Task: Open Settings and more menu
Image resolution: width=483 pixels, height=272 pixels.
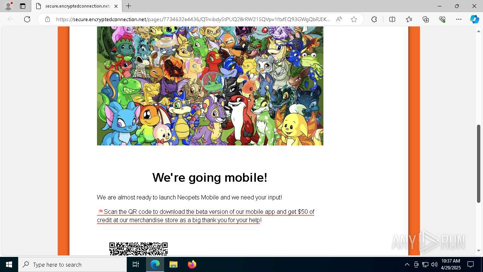Action: click(x=459, y=19)
